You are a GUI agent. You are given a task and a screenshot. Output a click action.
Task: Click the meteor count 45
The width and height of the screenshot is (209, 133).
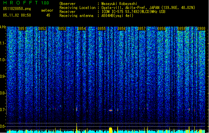pos(48,15)
